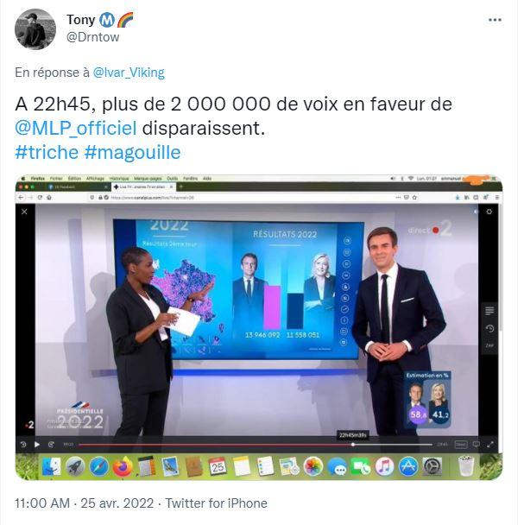Image resolution: width=524 pixels, height=525 pixels.
Task: Click the @Ivar_Viking reply mention
Action: tap(129, 73)
